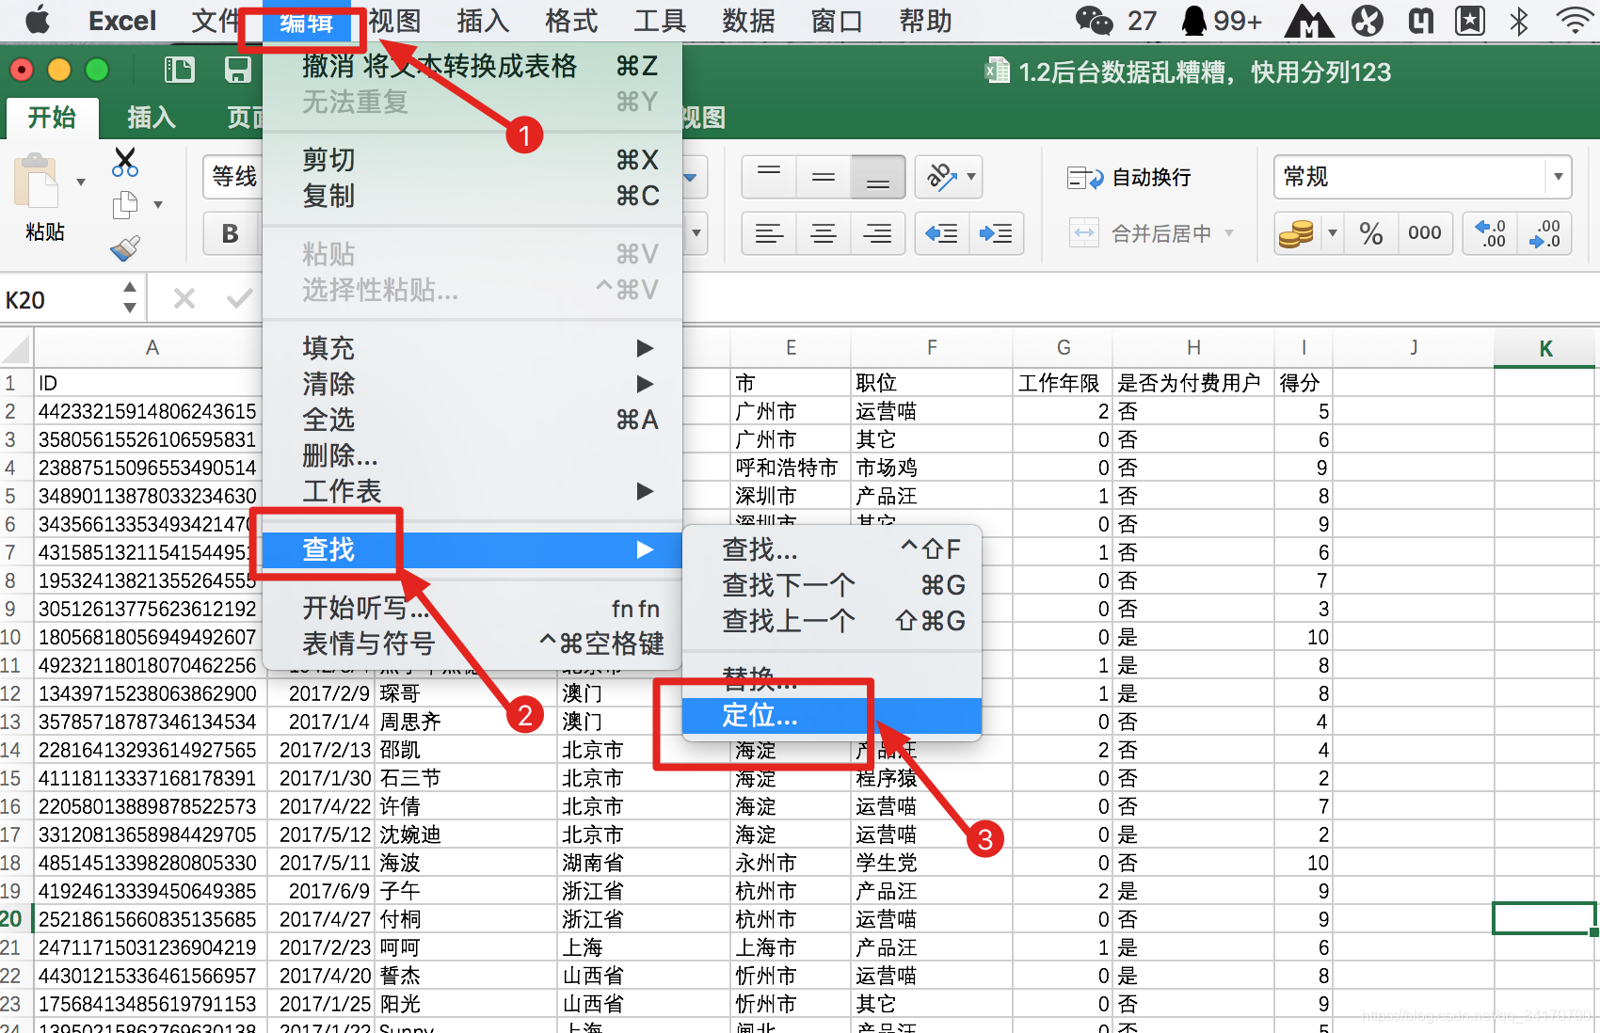Apply percent style

pyautogui.click(x=1371, y=233)
